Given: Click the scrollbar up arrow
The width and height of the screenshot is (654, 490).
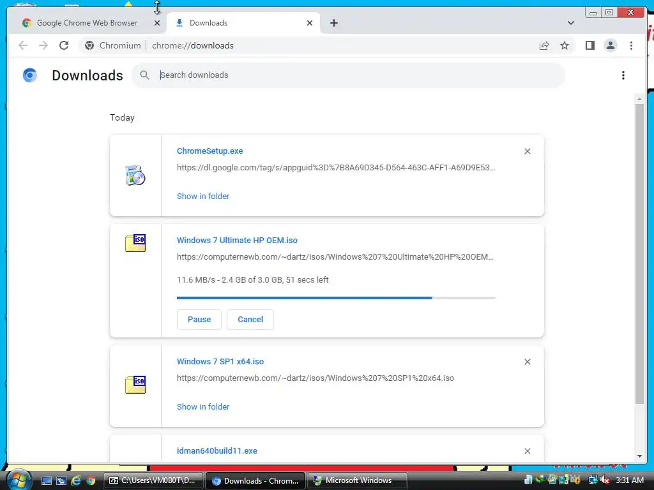Looking at the screenshot, I should (x=639, y=100).
